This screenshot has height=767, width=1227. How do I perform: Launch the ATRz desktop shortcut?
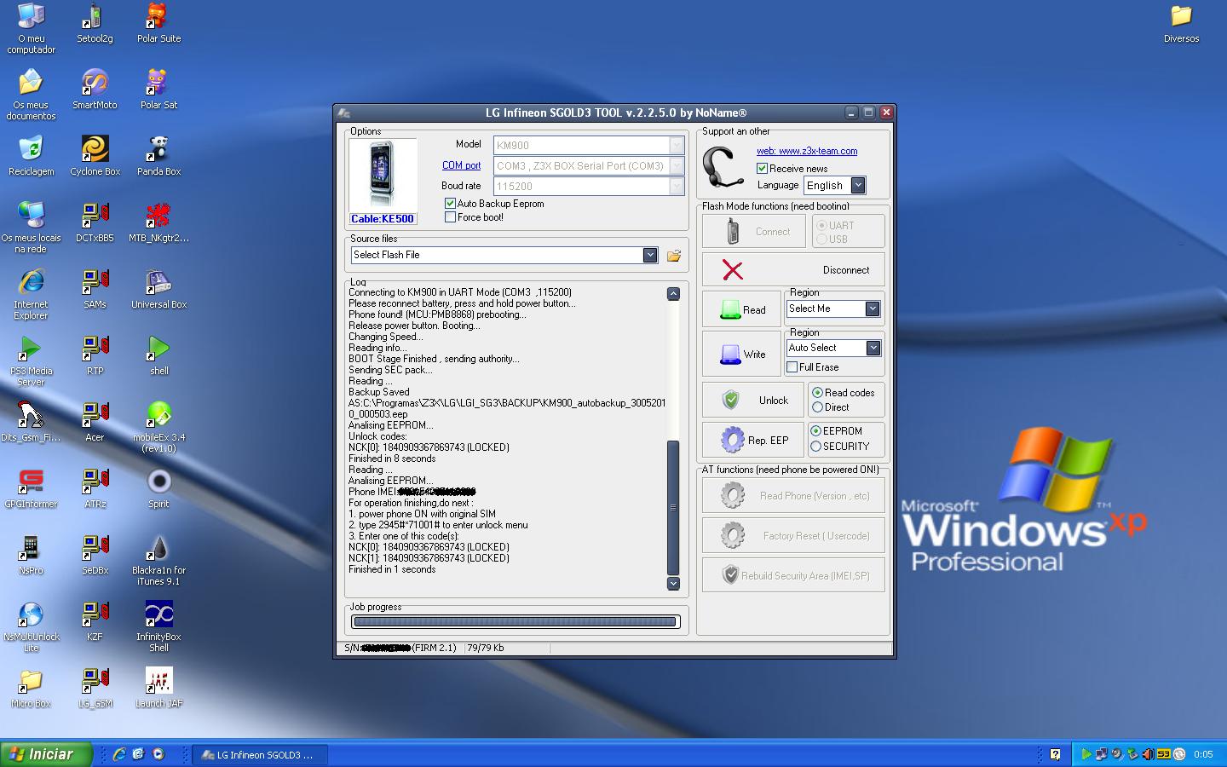(x=95, y=487)
